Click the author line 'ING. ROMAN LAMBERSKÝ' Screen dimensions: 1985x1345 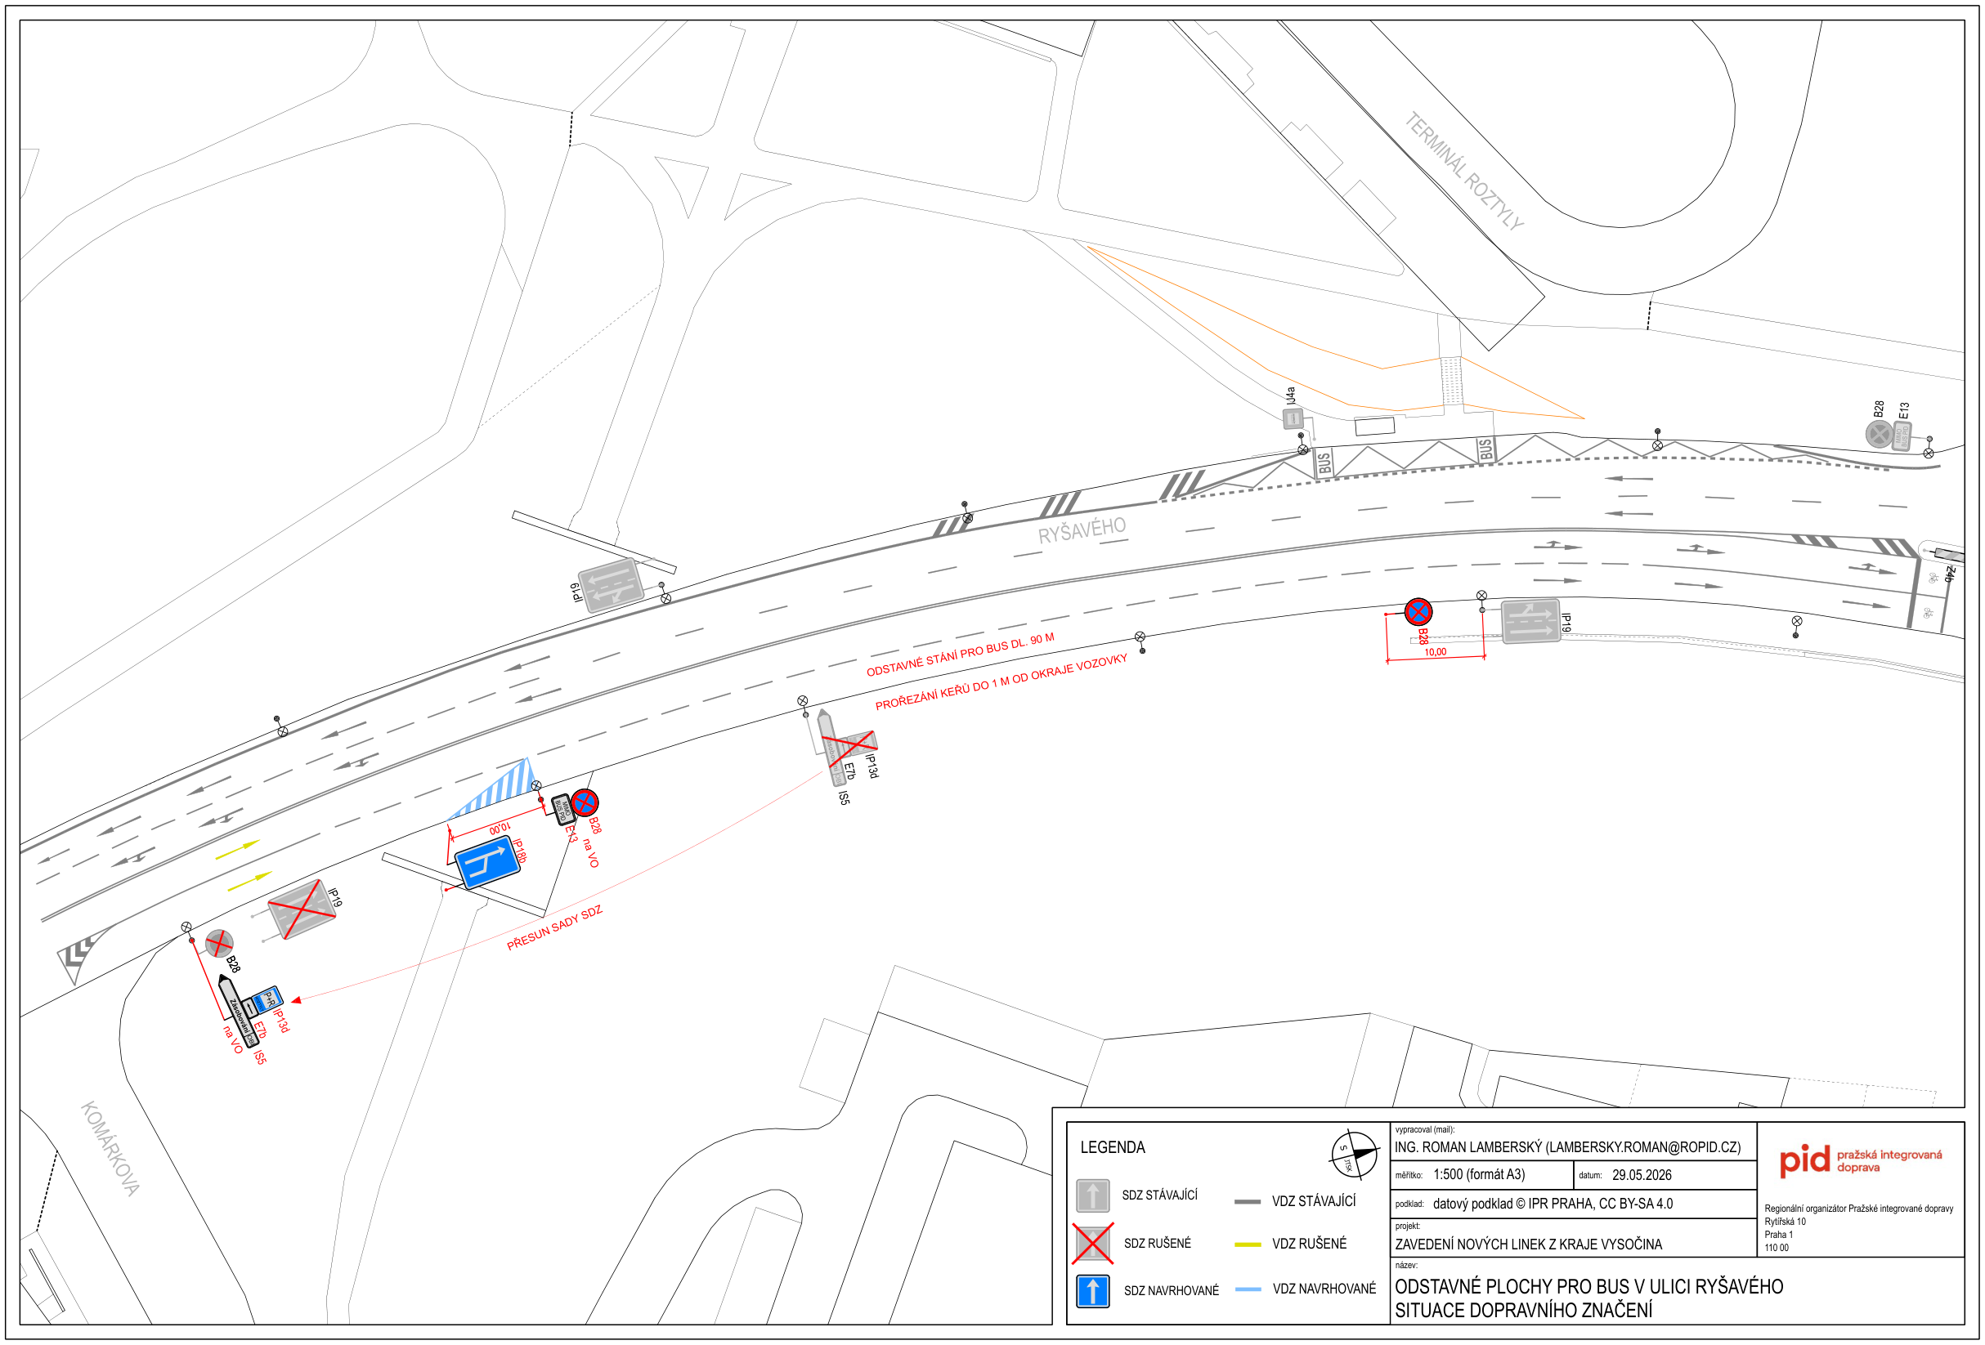click(x=1567, y=1147)
